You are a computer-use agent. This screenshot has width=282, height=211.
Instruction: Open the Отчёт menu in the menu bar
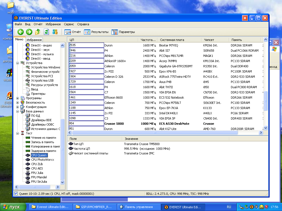pos(38,24)
